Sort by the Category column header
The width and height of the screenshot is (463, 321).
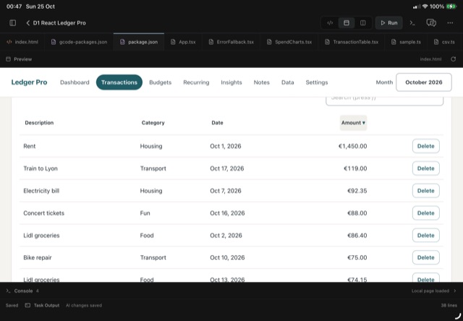click(x=153, y=123)
